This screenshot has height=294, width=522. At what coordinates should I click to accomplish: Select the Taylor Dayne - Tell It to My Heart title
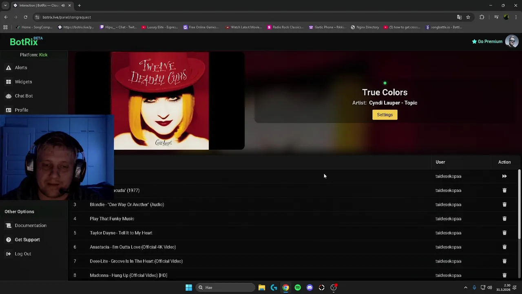point(121,233)
